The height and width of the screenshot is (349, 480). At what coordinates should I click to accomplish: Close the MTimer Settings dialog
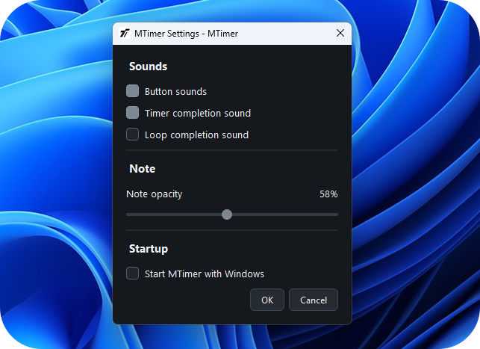(340, 33)
